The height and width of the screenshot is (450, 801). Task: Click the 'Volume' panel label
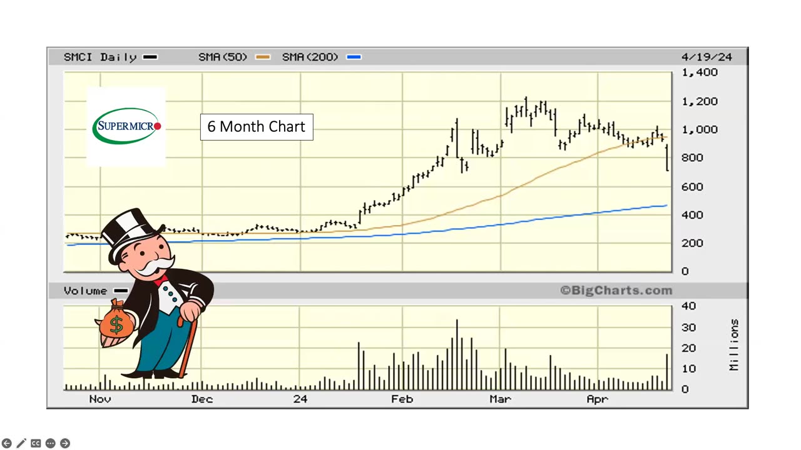(x=85, y=291)
